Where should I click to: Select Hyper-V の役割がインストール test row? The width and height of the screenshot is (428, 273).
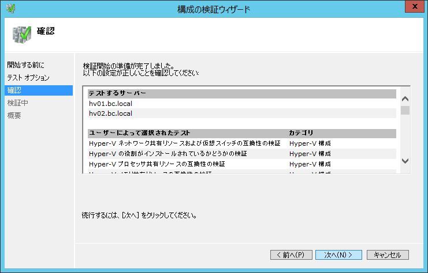pyautogui.click(x=242, y=154)
